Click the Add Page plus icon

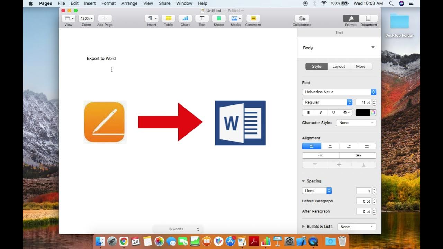click(x=105, y=18)
